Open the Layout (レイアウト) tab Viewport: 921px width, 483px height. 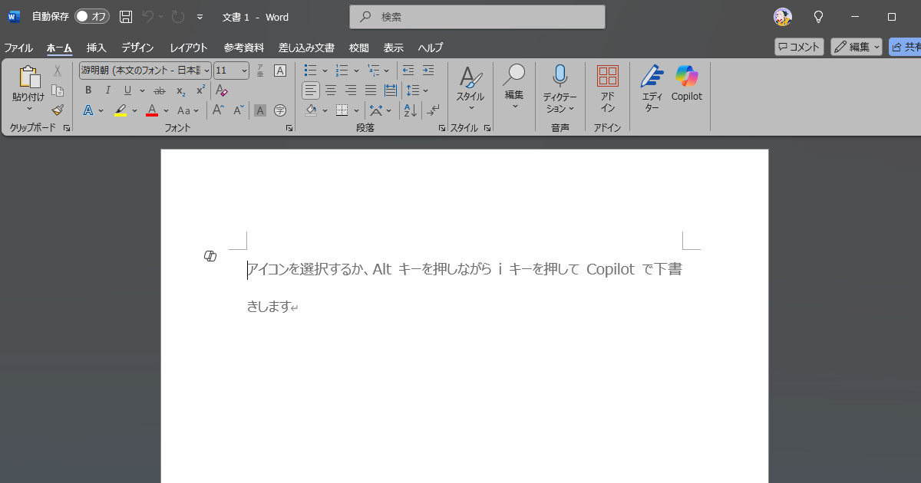189,48
